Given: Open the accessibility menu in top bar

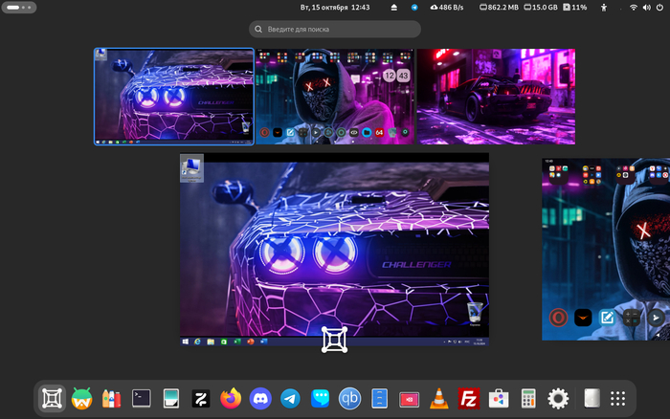Looking at the screenshot, I should (x=604, y=8).
